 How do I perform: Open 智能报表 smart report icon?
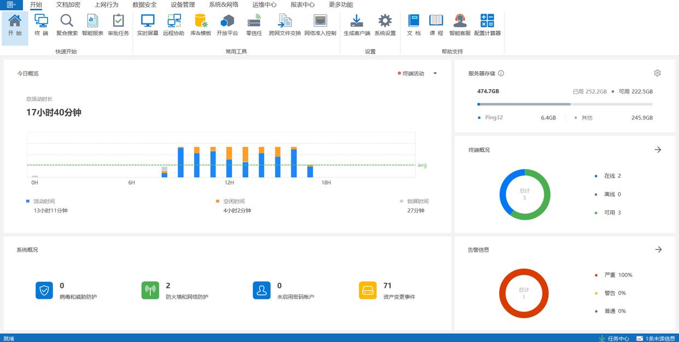(92, 25)
